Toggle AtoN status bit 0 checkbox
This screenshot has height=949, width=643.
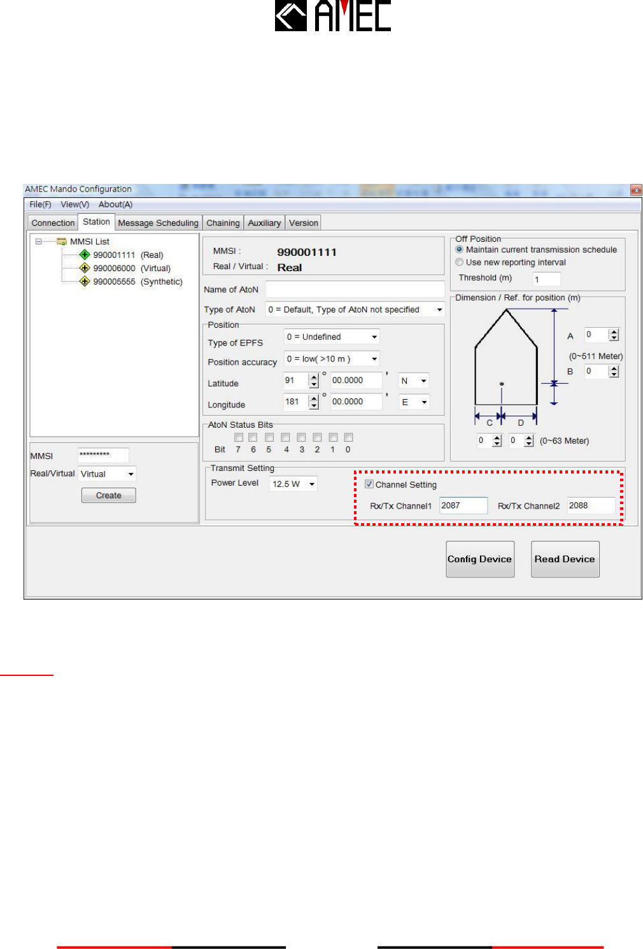coord(348,437)
